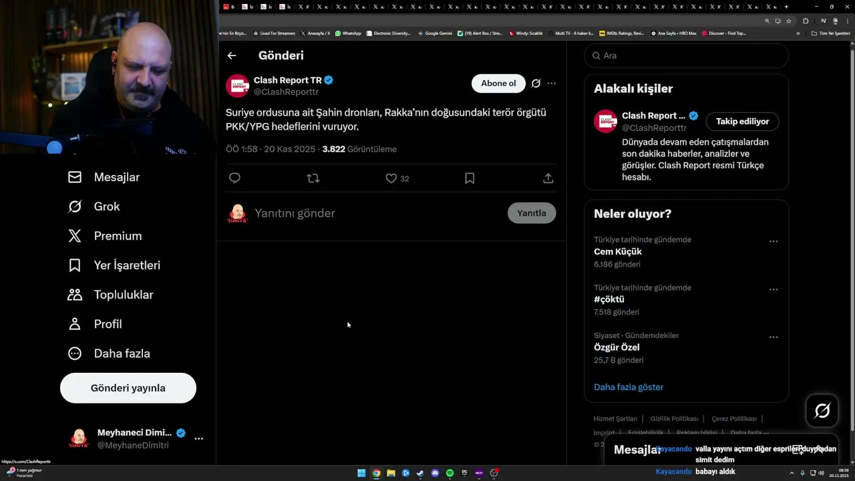Viewport: 855px width, 481px height.
Task: Open the Mesajlar envelope icon in sidebar
Action: coord(75,177)
